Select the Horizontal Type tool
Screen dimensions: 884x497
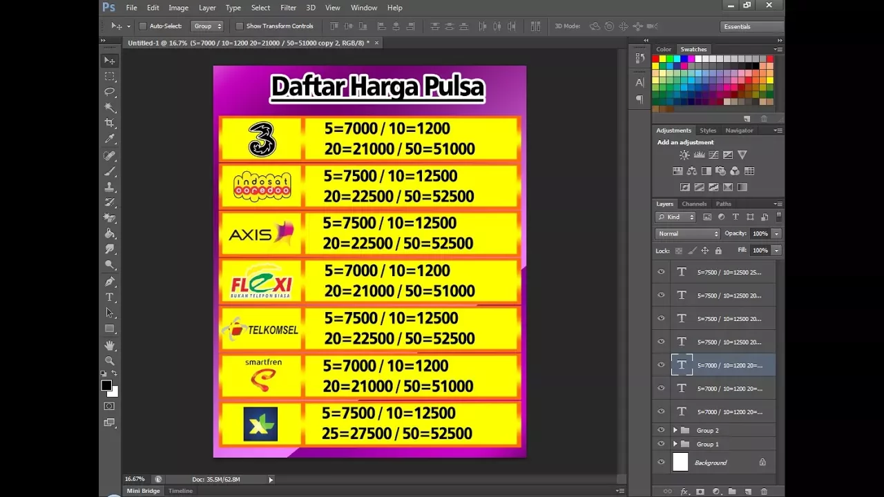coord(110,298)
